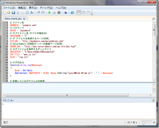Open the ファイル(F) menu
Image resolution: width=159 pixels, height=128 pixels.
[x=9, y=8]
